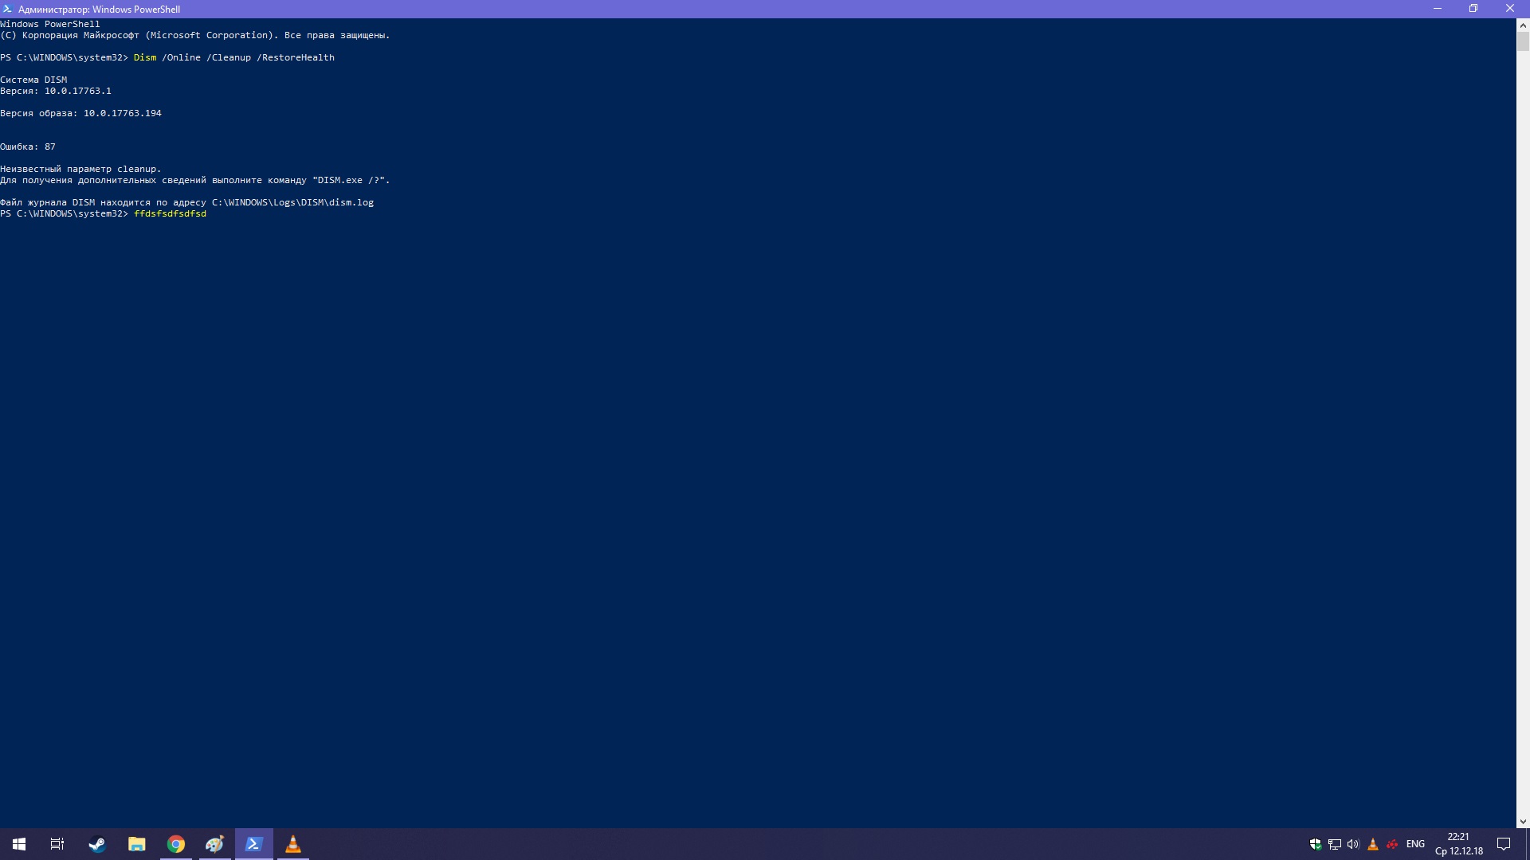Click the vertical scrollbar thumb

pyautogui.click(x=1523, y=41)
